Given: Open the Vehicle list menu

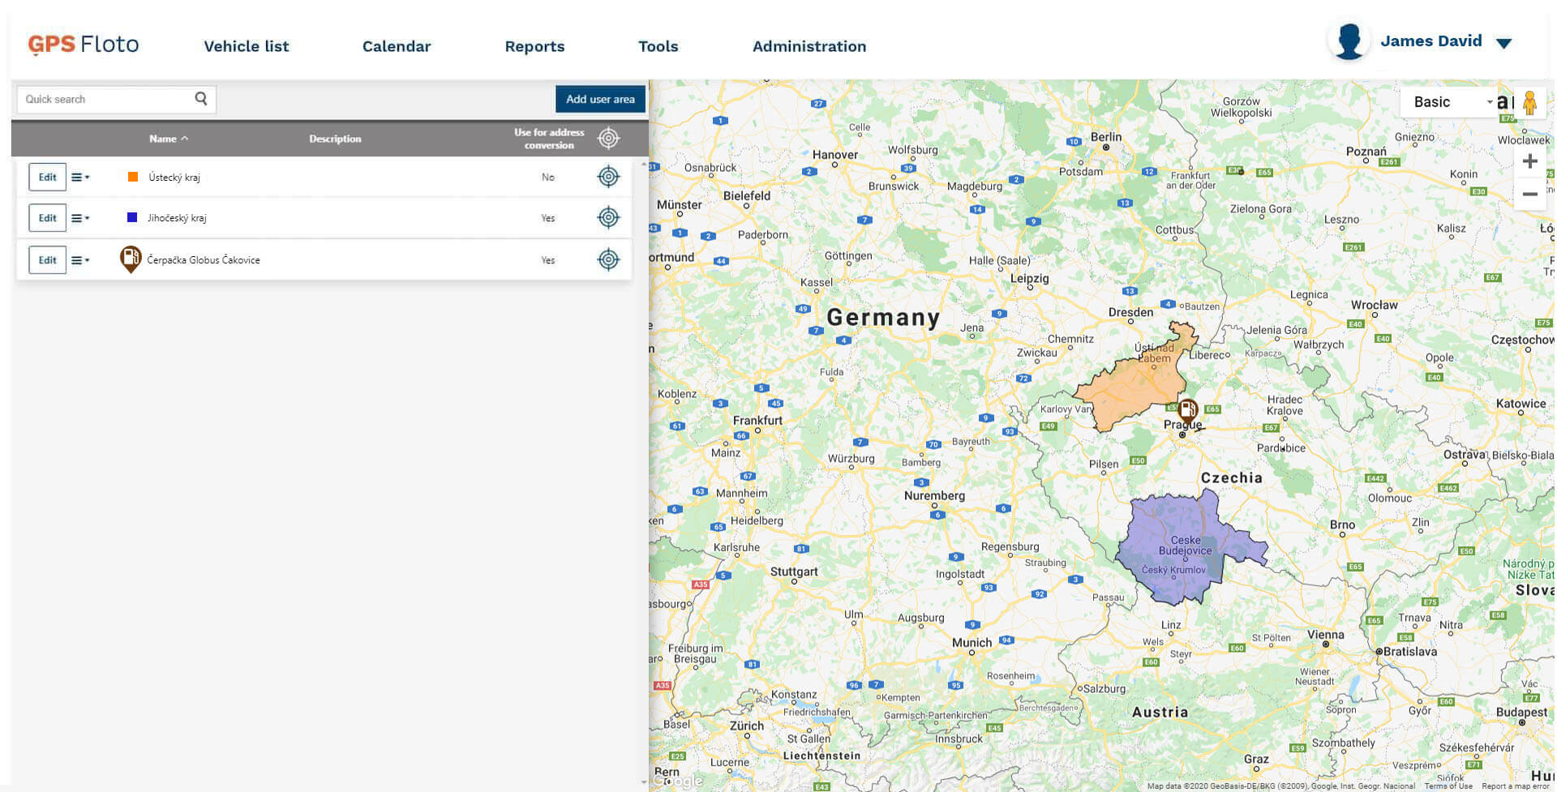Looking at the screenshot, I should point(247,46).
